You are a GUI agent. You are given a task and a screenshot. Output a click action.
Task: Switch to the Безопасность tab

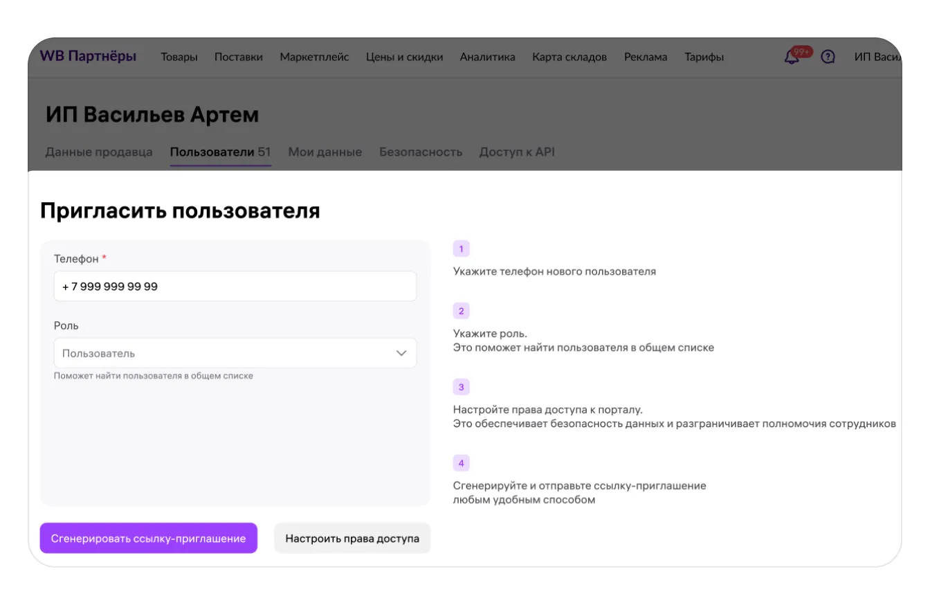[x=420, y=152]
